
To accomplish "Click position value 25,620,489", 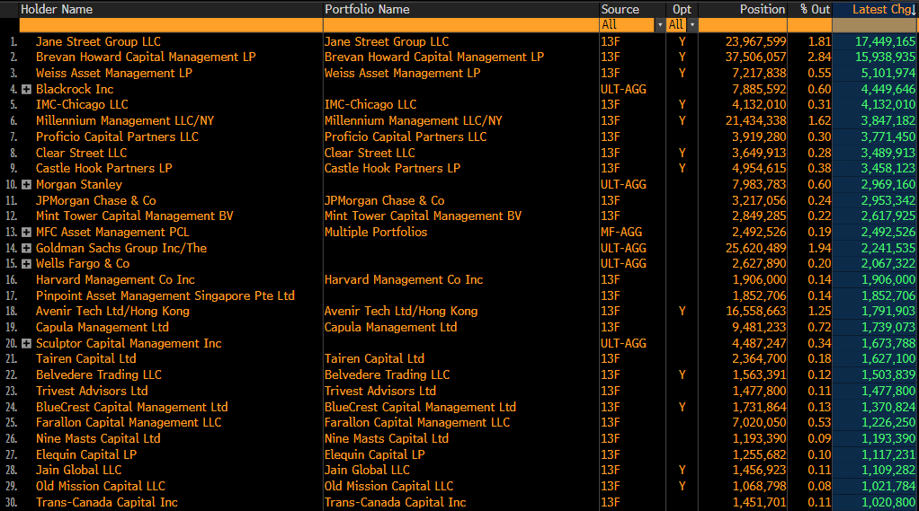I will tap(755, 248).
